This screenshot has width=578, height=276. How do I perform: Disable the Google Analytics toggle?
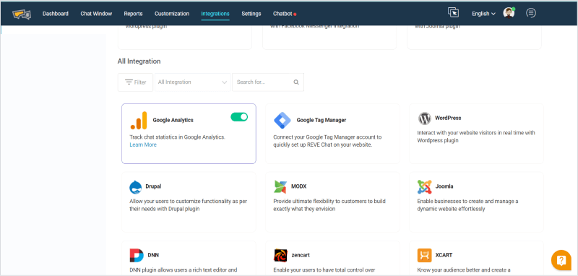pos(239,117)
